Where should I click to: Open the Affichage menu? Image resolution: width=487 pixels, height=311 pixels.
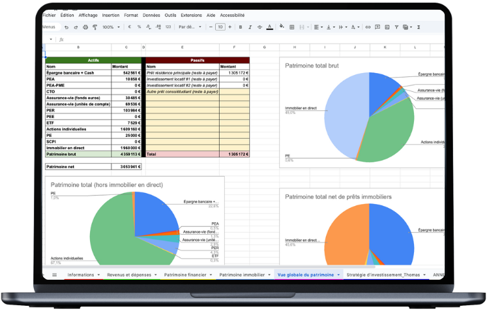(x=88, y=15)
